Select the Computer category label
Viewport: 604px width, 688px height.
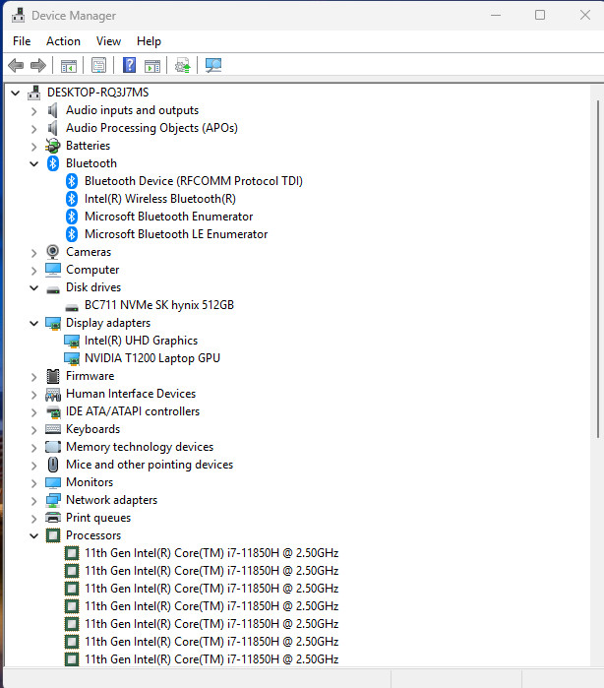coord(92,270)
